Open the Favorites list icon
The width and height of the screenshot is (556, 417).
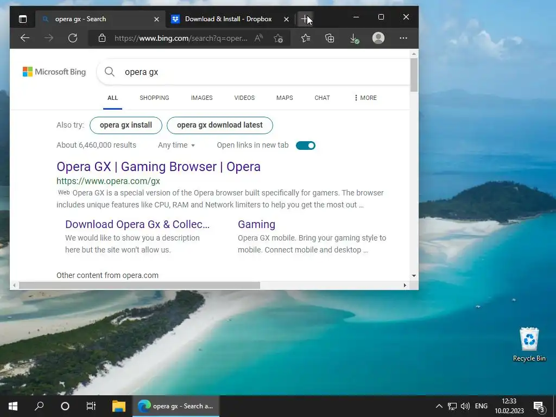pyautogui.click(x=306, y=38)
